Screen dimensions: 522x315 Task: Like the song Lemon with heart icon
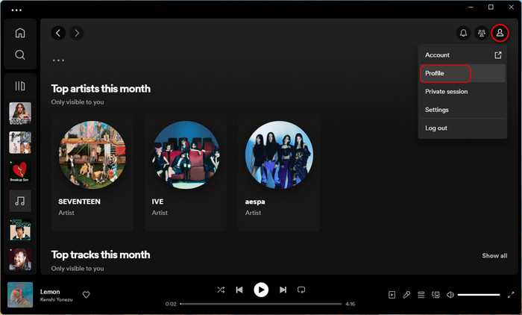[87, 295]
